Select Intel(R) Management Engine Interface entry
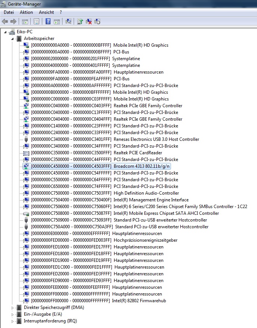This screenshot has height=328, width=257. [x=110, y=200]
